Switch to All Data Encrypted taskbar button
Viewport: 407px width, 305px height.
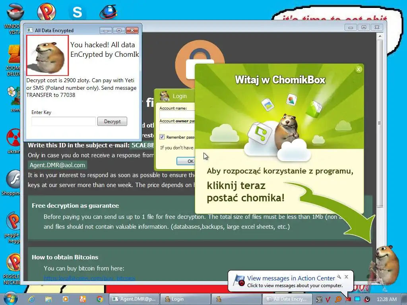[x=288, y=299]
